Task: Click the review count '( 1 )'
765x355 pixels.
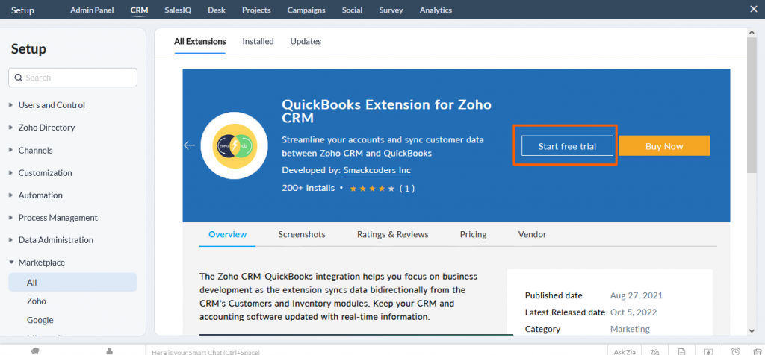Action: tap(407, 189)
